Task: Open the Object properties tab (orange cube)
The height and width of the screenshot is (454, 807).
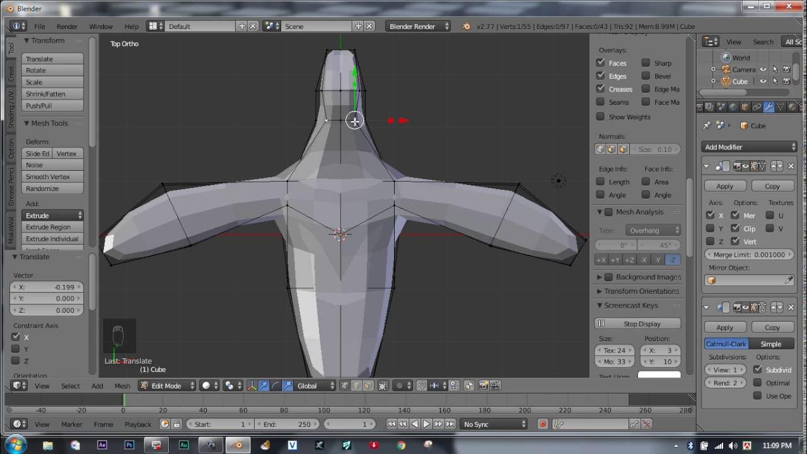Action: [745, 107]
